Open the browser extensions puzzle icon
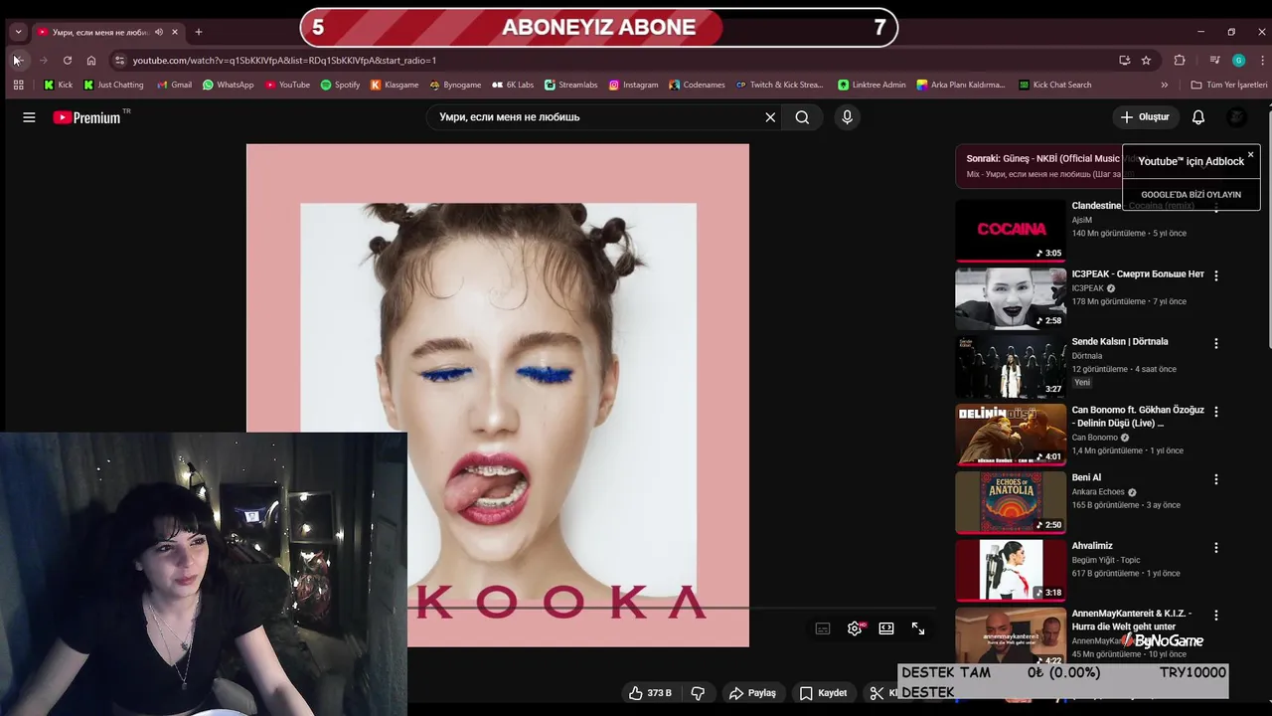1272x716 pixels. click(1180, 61)
